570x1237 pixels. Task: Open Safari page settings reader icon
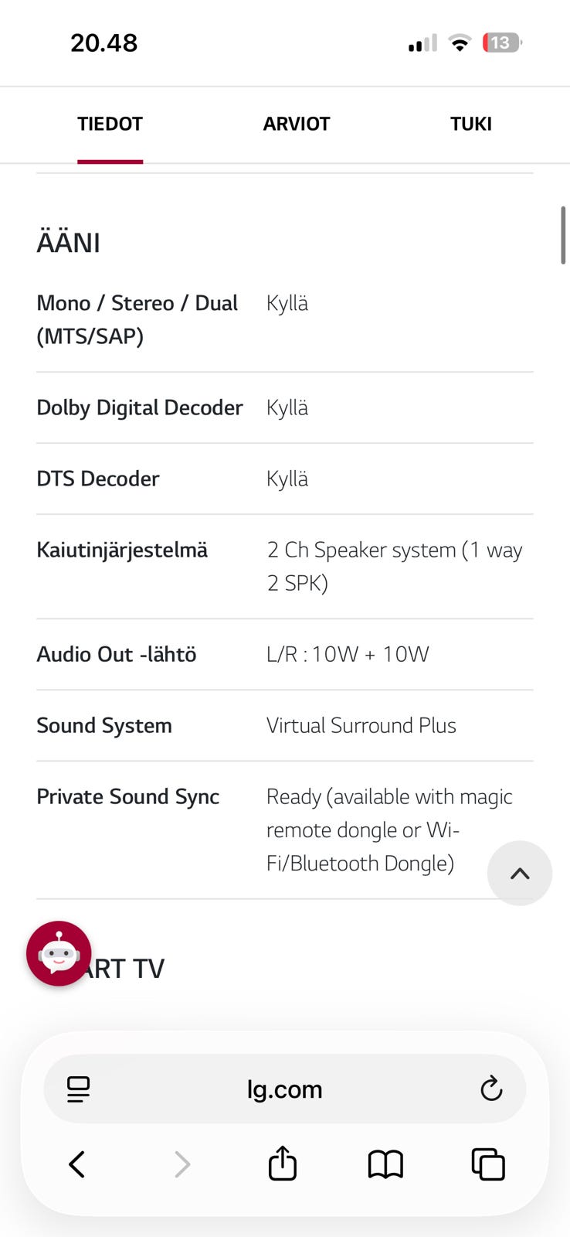tap(78, 1089)
